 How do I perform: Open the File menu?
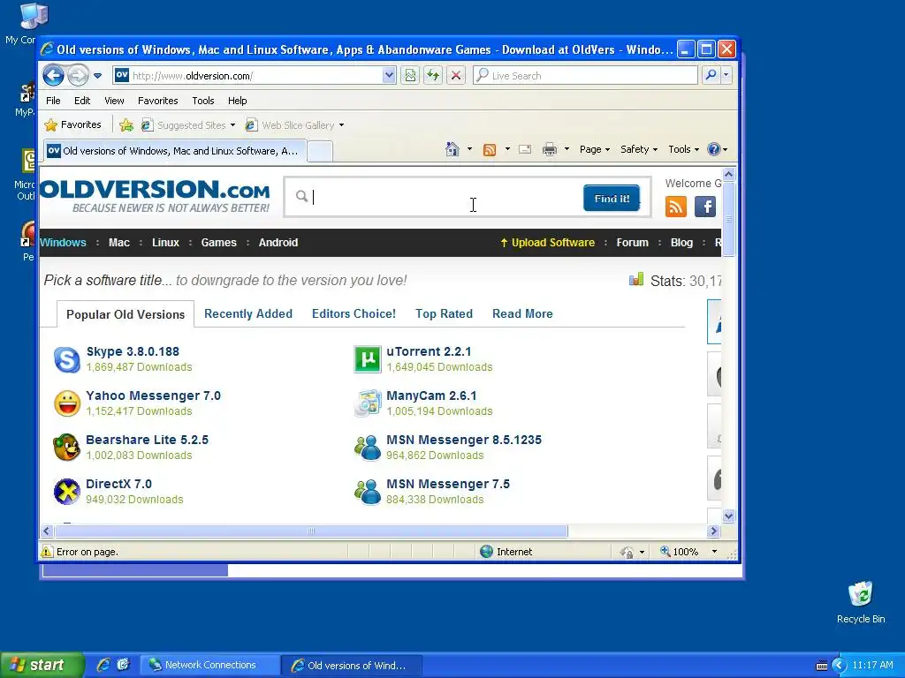53,101
